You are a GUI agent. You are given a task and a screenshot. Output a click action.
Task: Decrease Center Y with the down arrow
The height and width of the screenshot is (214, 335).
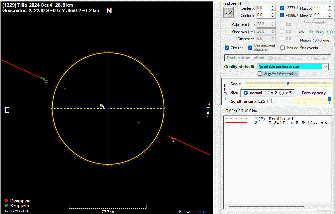[273, 17]
